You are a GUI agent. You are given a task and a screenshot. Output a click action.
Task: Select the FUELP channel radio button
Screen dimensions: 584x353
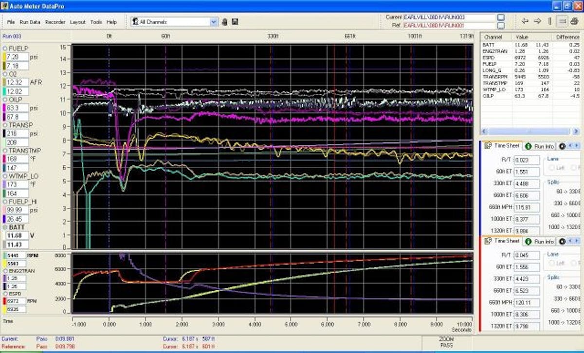[x=5, y=48]
